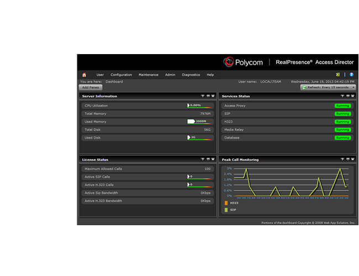
Task: Click the Media Relay service label
Action: 234,130
